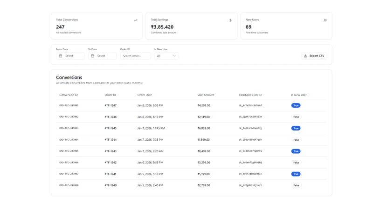Select order #TF-1242
This screenshot has width=373, height=209.
[x=111, y=163]
